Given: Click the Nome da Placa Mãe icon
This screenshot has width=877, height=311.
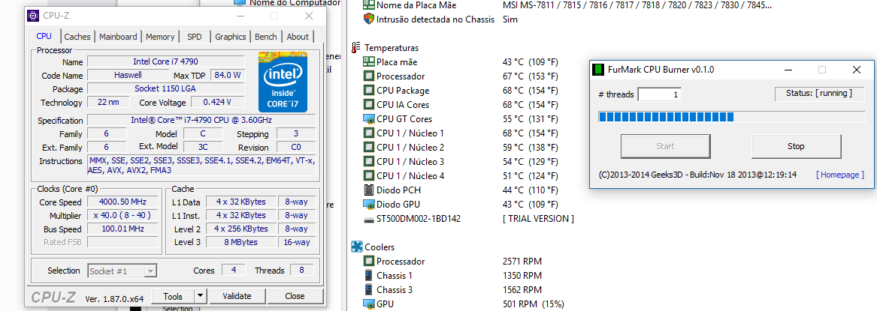Looking at the screenshot, I should point(368,5).
